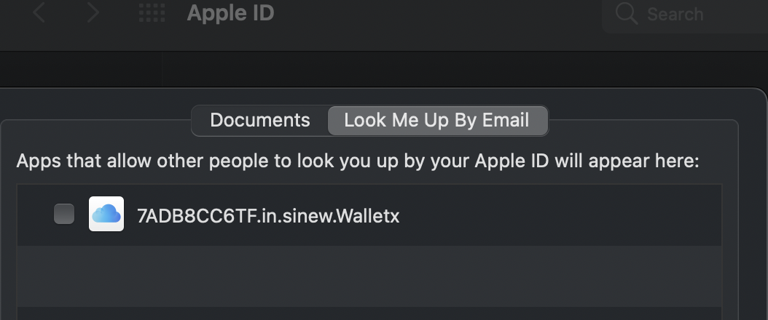Go forward with the right chevron
Screen dimensions: 768x320
93,13
